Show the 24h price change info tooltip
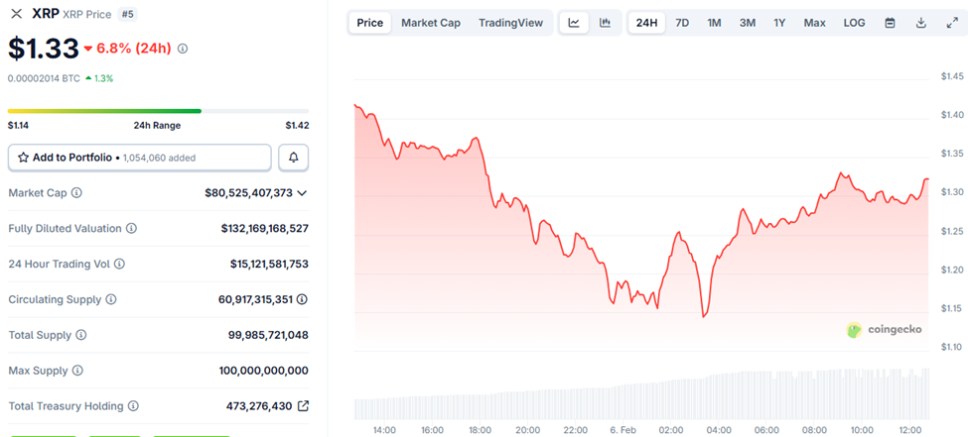 (x=183, y=49)
